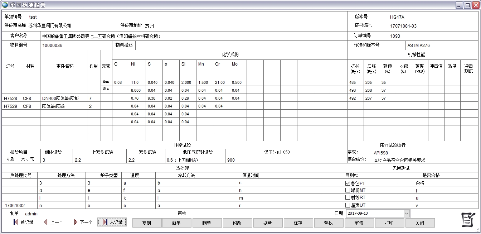
Task: Go to previous record with 上一个
Action: (x=46, y=222)
